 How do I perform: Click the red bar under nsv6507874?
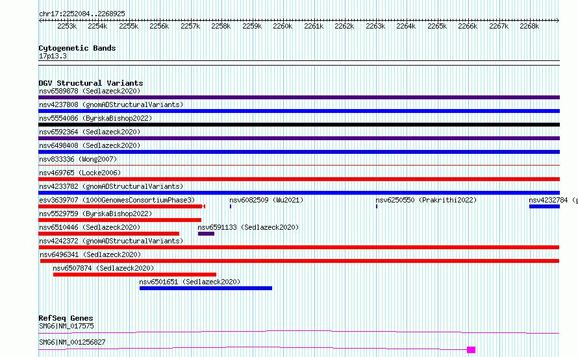pos(134,275)
